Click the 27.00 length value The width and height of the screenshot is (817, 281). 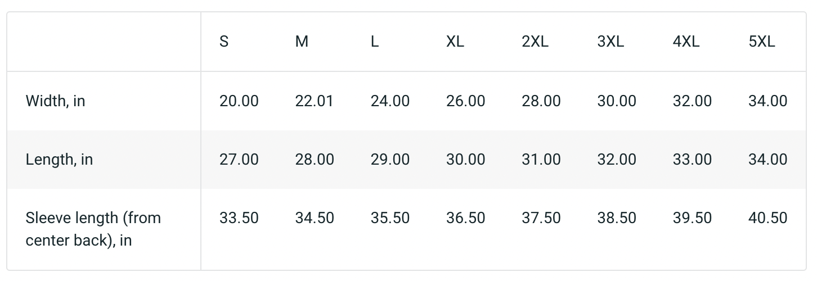click(x=239, y=160)
